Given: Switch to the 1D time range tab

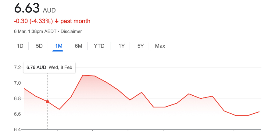Looking at the screenshot, I should click(20, 46).
